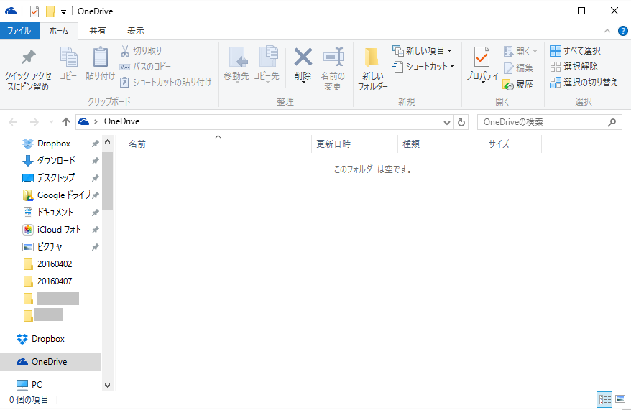Viewport: 631px width, 410px height.
Task: Open Pictures (ピクチャ) in sidebar
Action: pyautogui.click(x=50, y=247)
